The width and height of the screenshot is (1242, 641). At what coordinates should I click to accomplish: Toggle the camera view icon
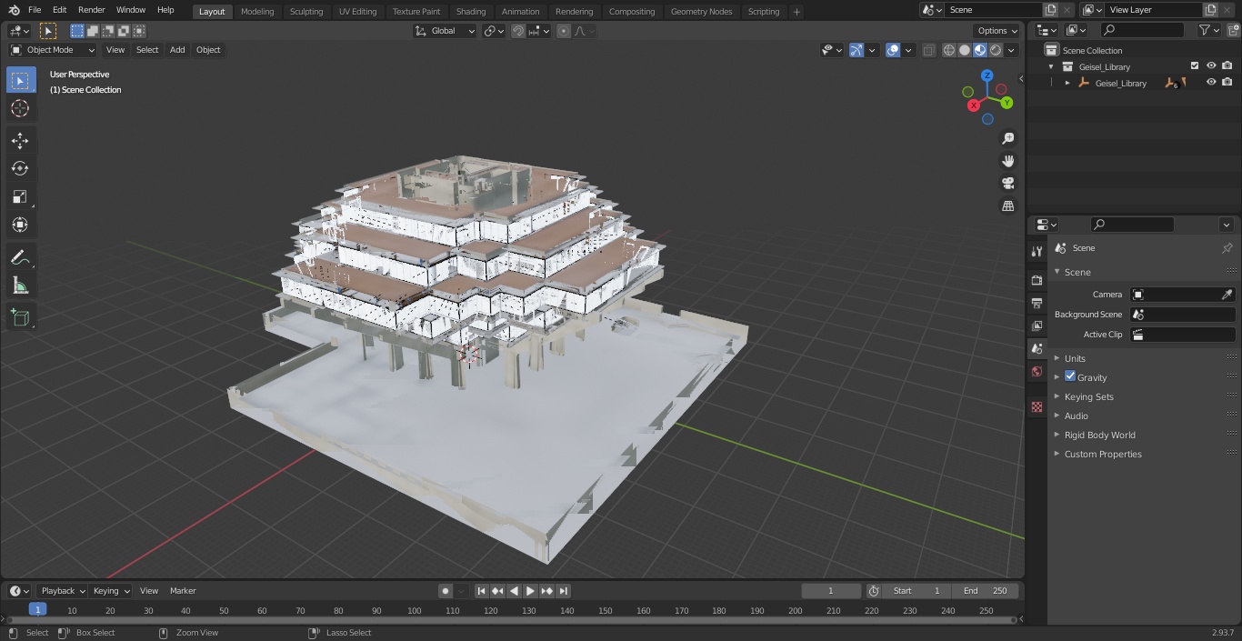click(1007, 184)
